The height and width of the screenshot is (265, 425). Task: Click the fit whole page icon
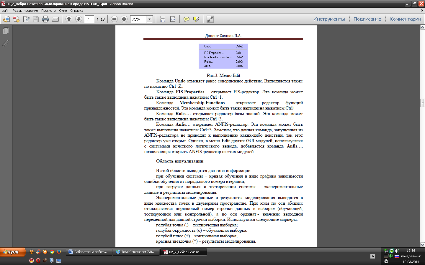[173, 19]
